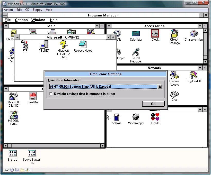
Task: Expand the time zone dropdown arrow
Action: [x=160, y=87]
